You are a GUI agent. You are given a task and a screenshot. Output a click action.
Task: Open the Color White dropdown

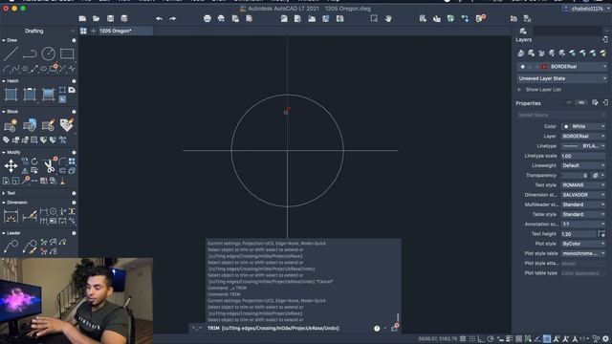click(583, 126)
